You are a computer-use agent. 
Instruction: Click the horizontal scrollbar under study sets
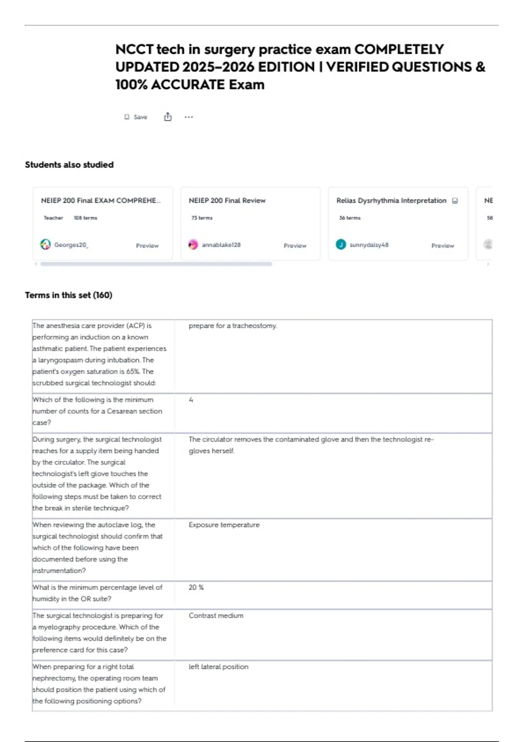coord(156,264)
